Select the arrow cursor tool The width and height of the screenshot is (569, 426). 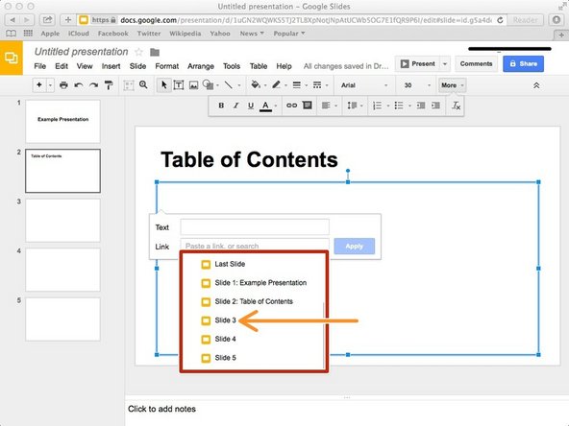(x=164, y=85)
